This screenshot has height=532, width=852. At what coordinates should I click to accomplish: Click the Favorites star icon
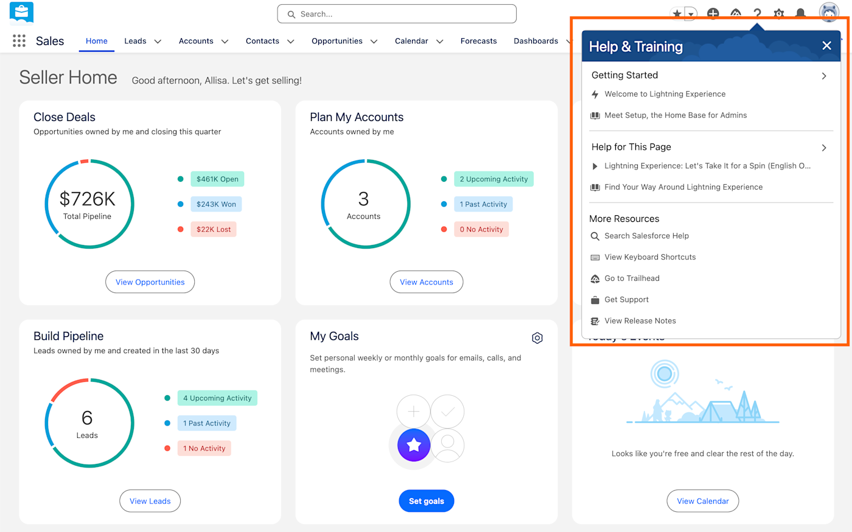[x=677, y=13]
